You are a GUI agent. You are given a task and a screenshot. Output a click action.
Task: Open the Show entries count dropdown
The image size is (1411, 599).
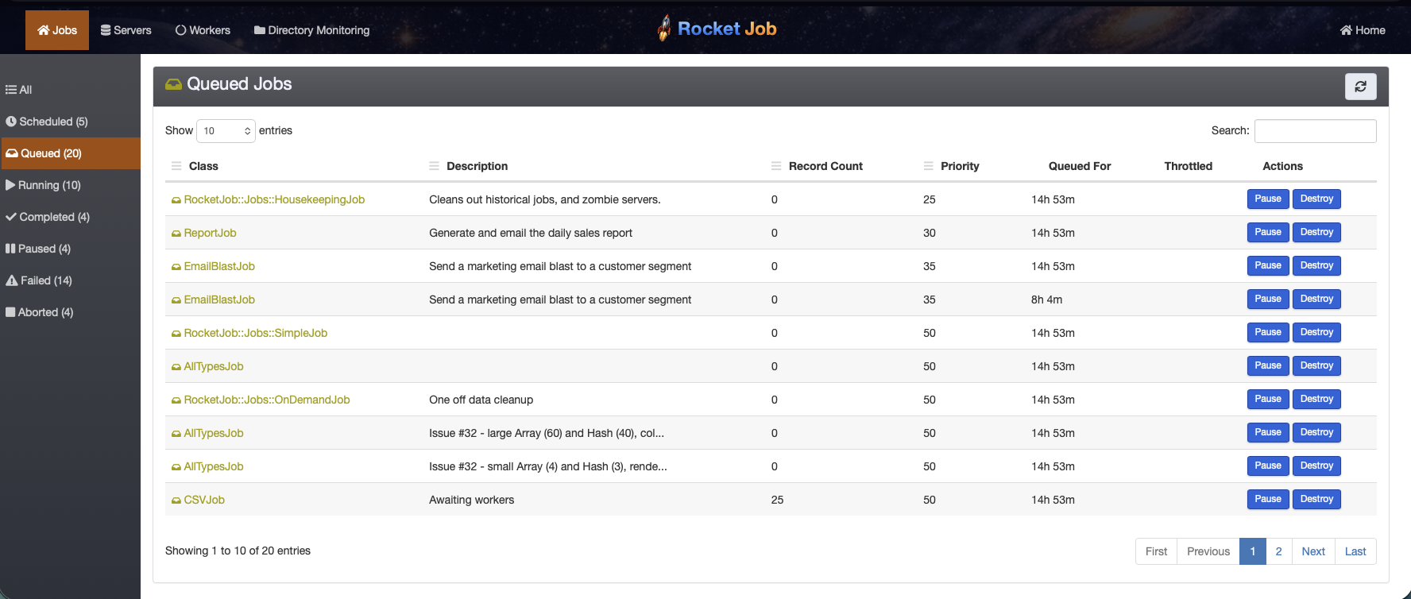pyautogui.click(x=226, y=131)
